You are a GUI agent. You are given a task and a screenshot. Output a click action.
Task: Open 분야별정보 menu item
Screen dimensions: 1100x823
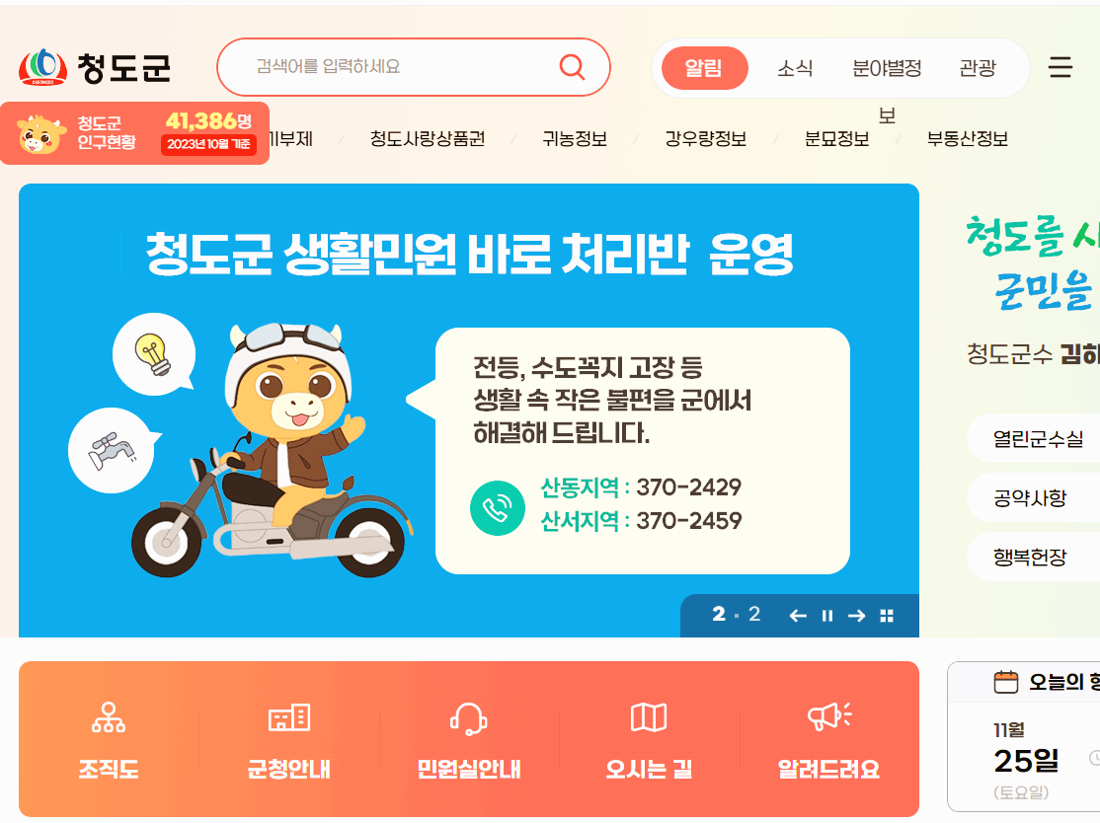tap(887, 68)
